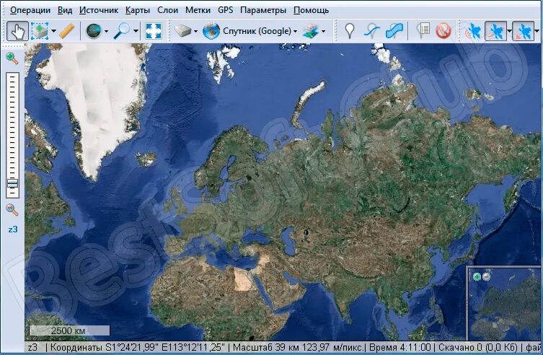Click the z3 status bar entry
Viewport: 543px width, 355px height.
[32, 347]
